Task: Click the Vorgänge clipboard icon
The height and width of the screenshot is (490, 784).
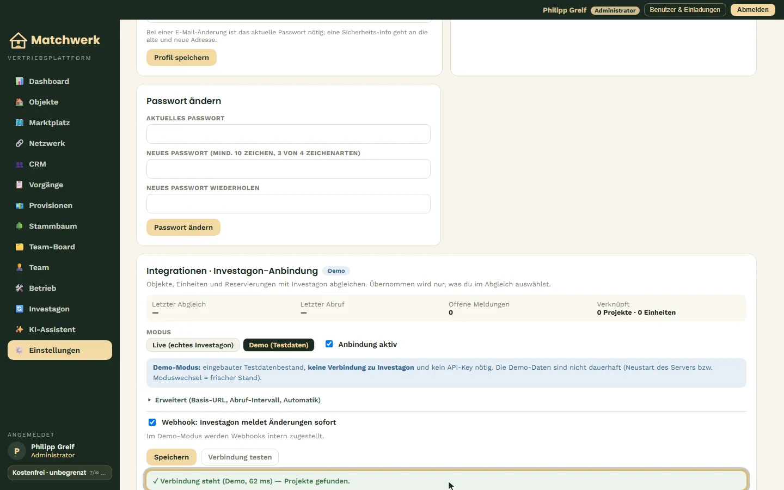Action: [20, 185]
